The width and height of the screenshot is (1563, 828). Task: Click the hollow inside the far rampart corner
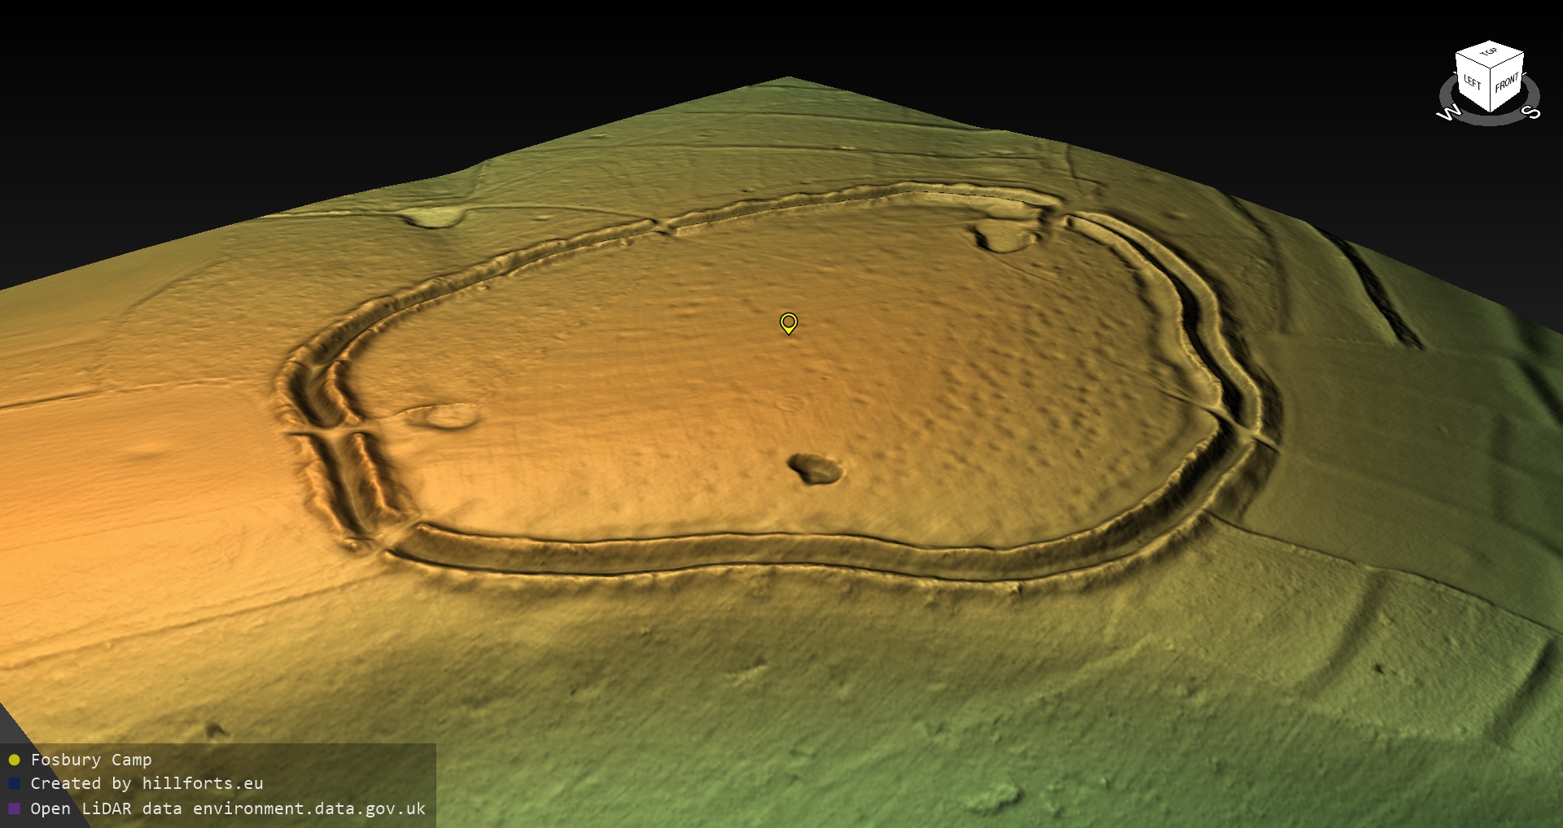click(1005, 237)
